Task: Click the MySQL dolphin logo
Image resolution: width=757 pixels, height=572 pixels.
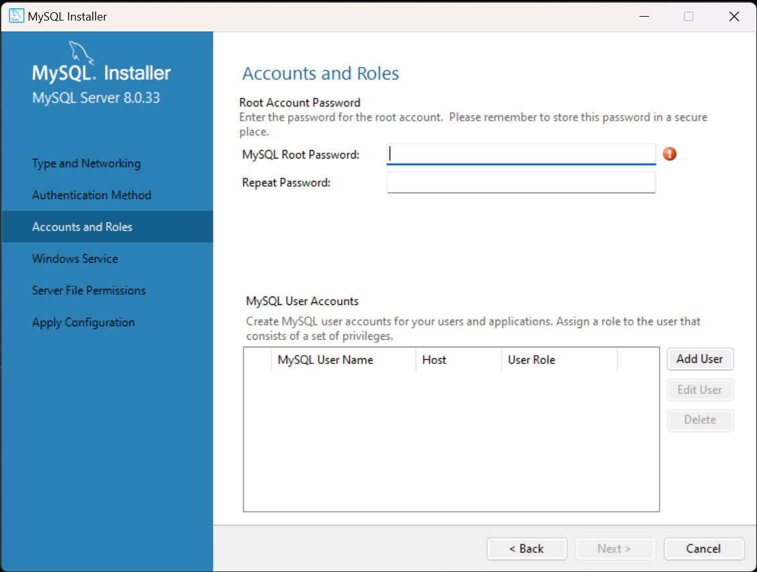Action: tap(79, 53)
